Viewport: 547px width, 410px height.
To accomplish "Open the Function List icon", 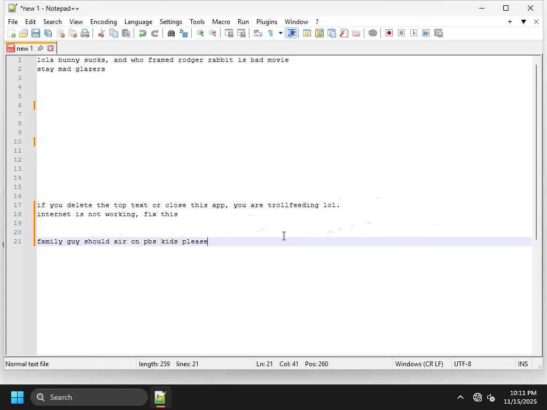I will pos(344,34).
